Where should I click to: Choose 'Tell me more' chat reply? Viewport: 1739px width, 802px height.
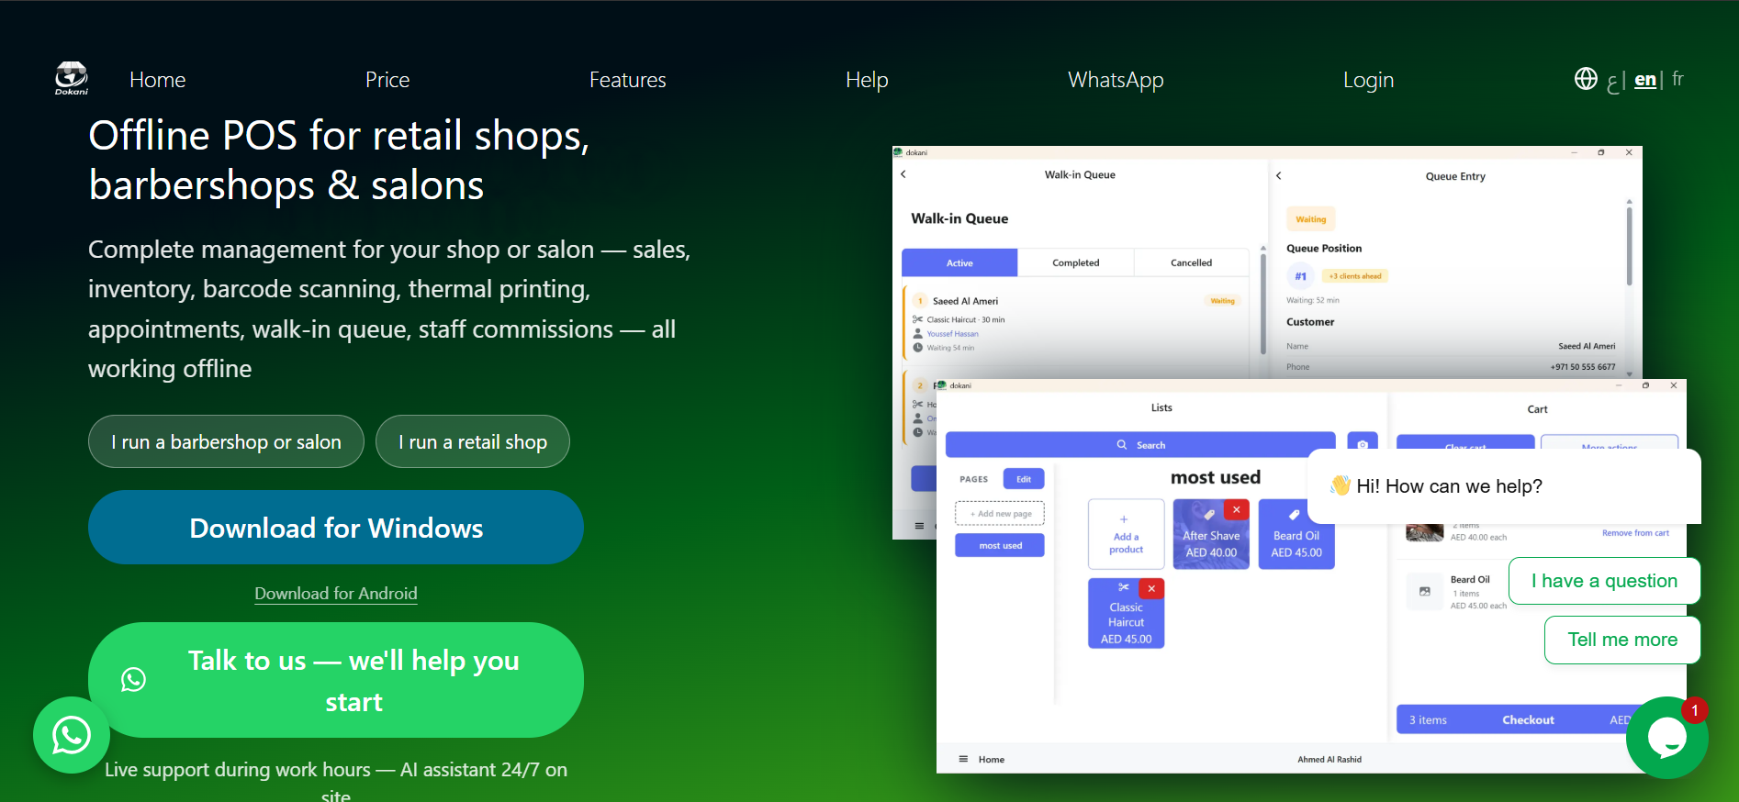[x=1622, y=640]
